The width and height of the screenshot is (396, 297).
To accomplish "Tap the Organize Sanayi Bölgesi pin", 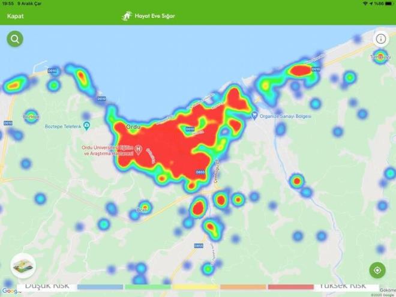I will pyautogui.click(x=254, y=115).
